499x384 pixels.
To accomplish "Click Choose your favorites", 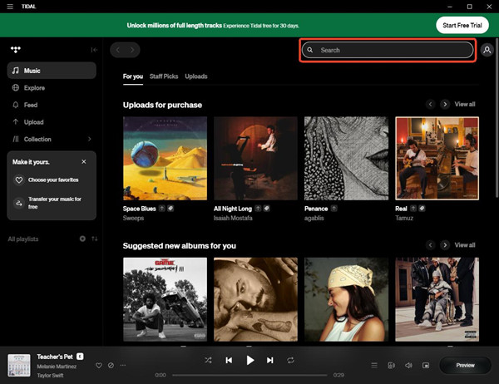I will coord(53,180).
